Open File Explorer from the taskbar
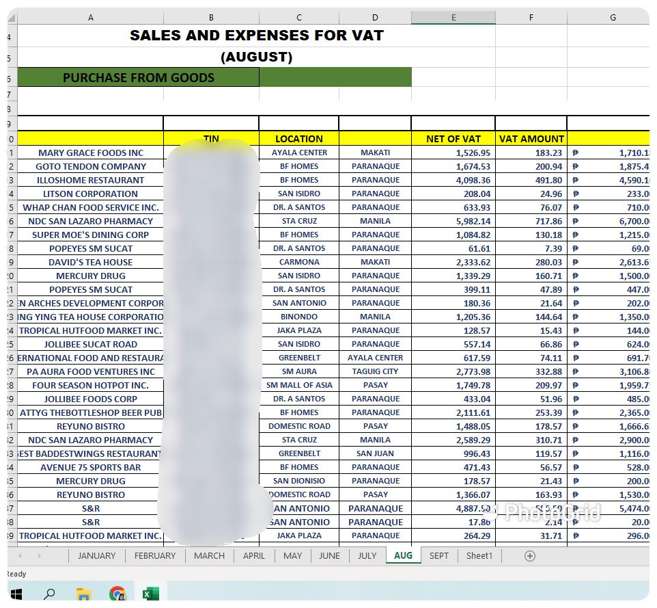 click(83, 594)
